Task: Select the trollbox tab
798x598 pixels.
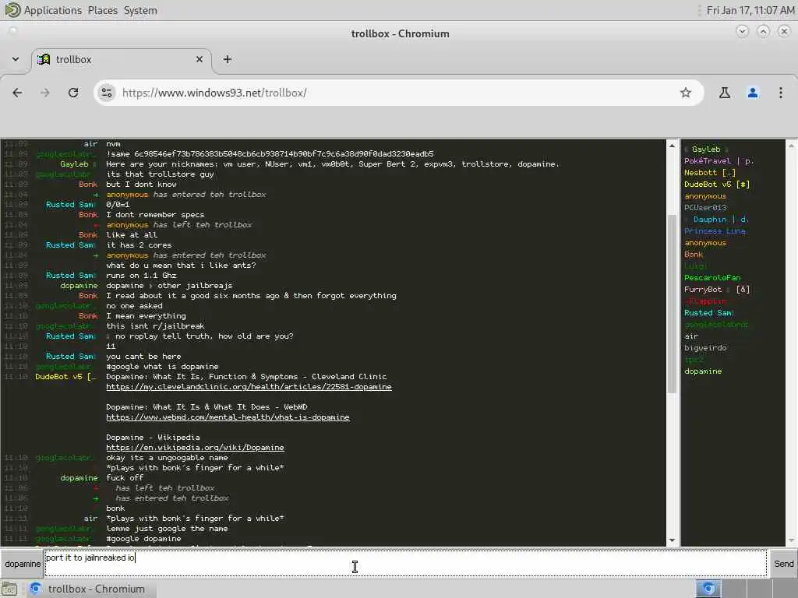Action: [x=121, y=59]
